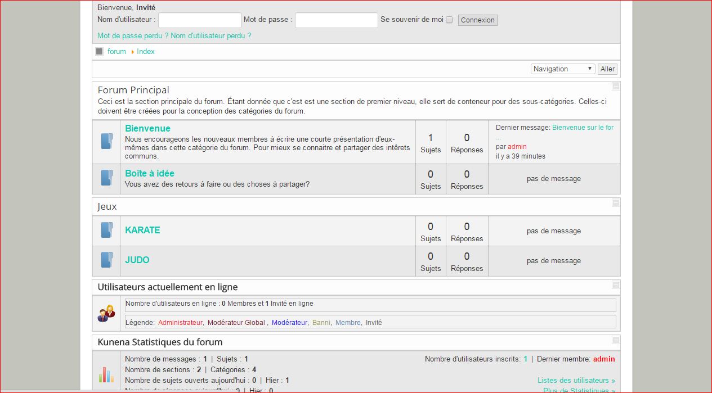The height and width of the screenshot is (393, 712).
Task: Click the Boîte à idée folder icon
Action: pyautogui.click(x=106, y=178)
